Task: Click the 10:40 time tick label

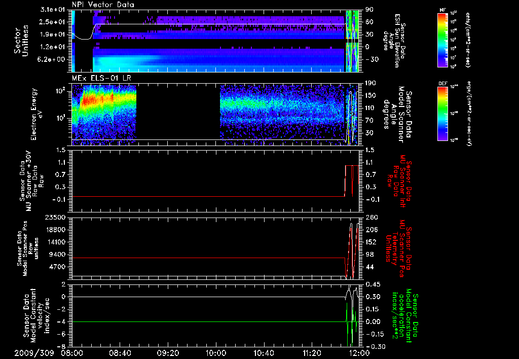Action: [264, 353]
